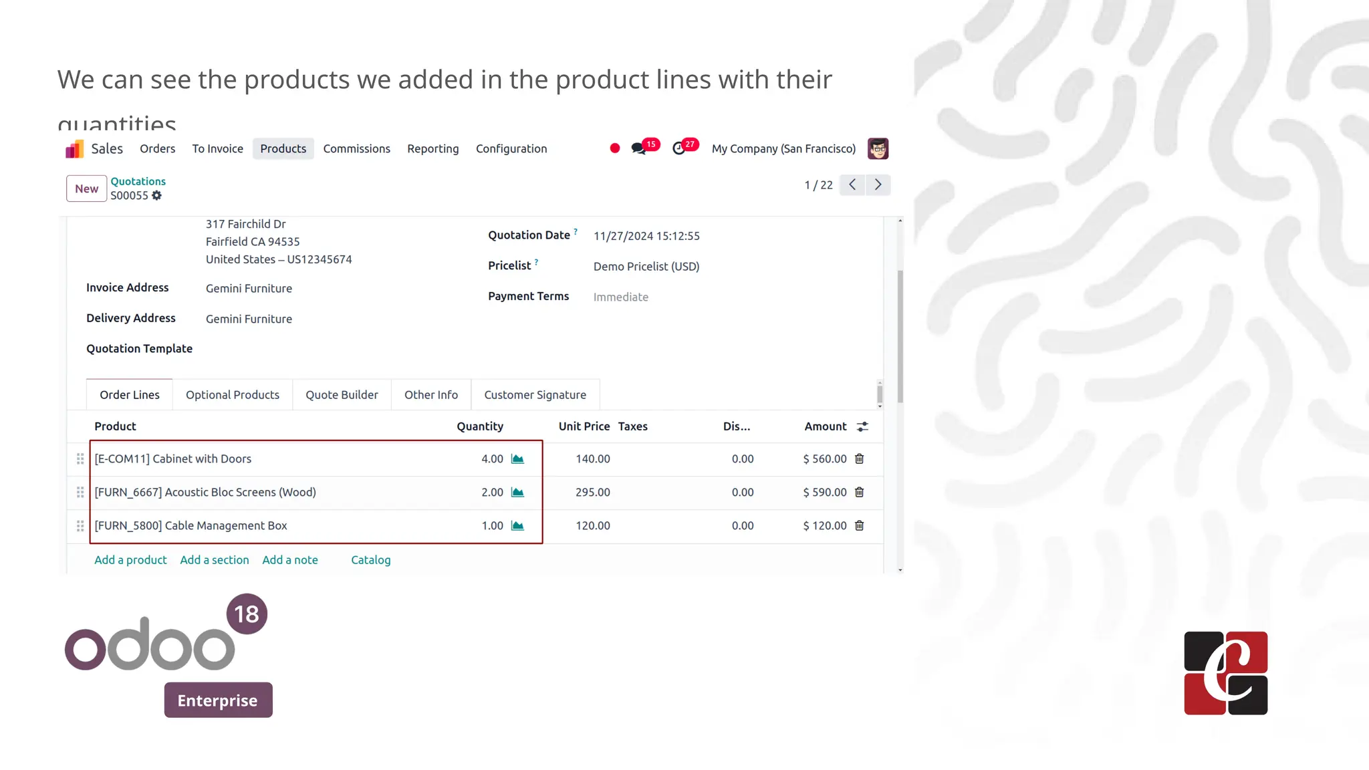Open Delivery Address field Gemini Furniture

(249, 319)
